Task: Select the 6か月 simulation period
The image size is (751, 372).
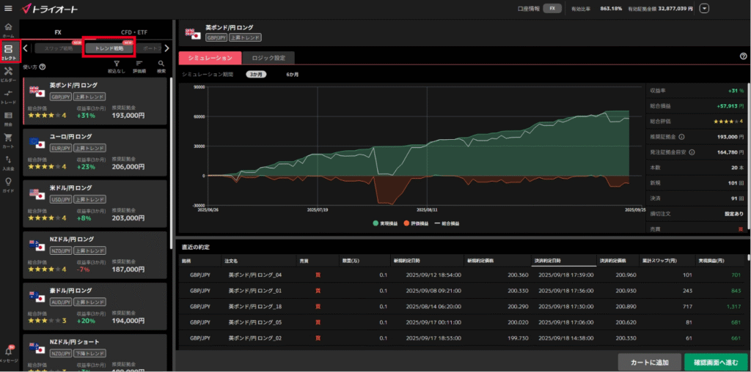Action: (x=292, y=75)
